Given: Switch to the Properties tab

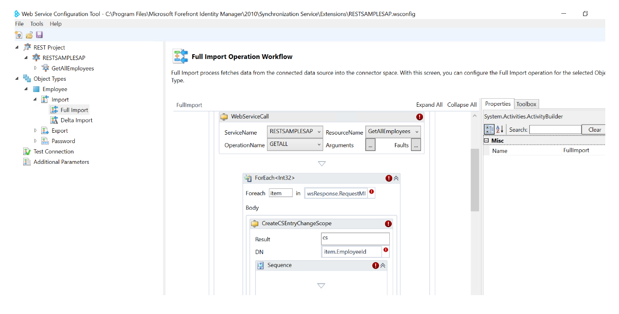Looking at the screenshot, I should click(x=498, y=104).
